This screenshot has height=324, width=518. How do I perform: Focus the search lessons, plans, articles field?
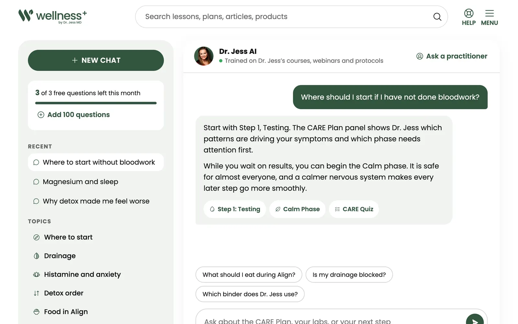pyautogui.click(x=291, y=17)
